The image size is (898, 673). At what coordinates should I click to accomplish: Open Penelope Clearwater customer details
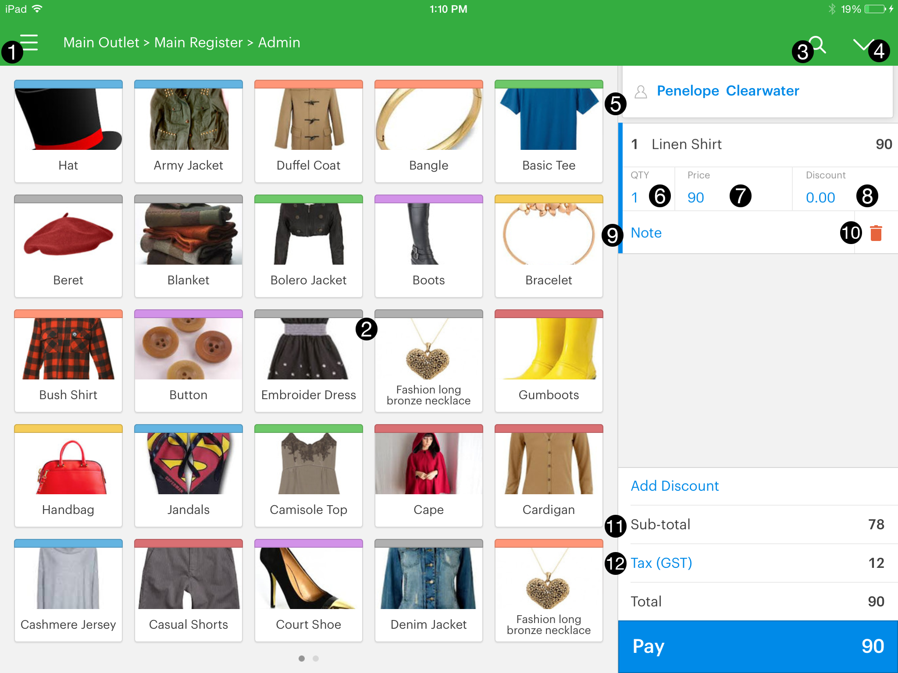click(728, 91)
